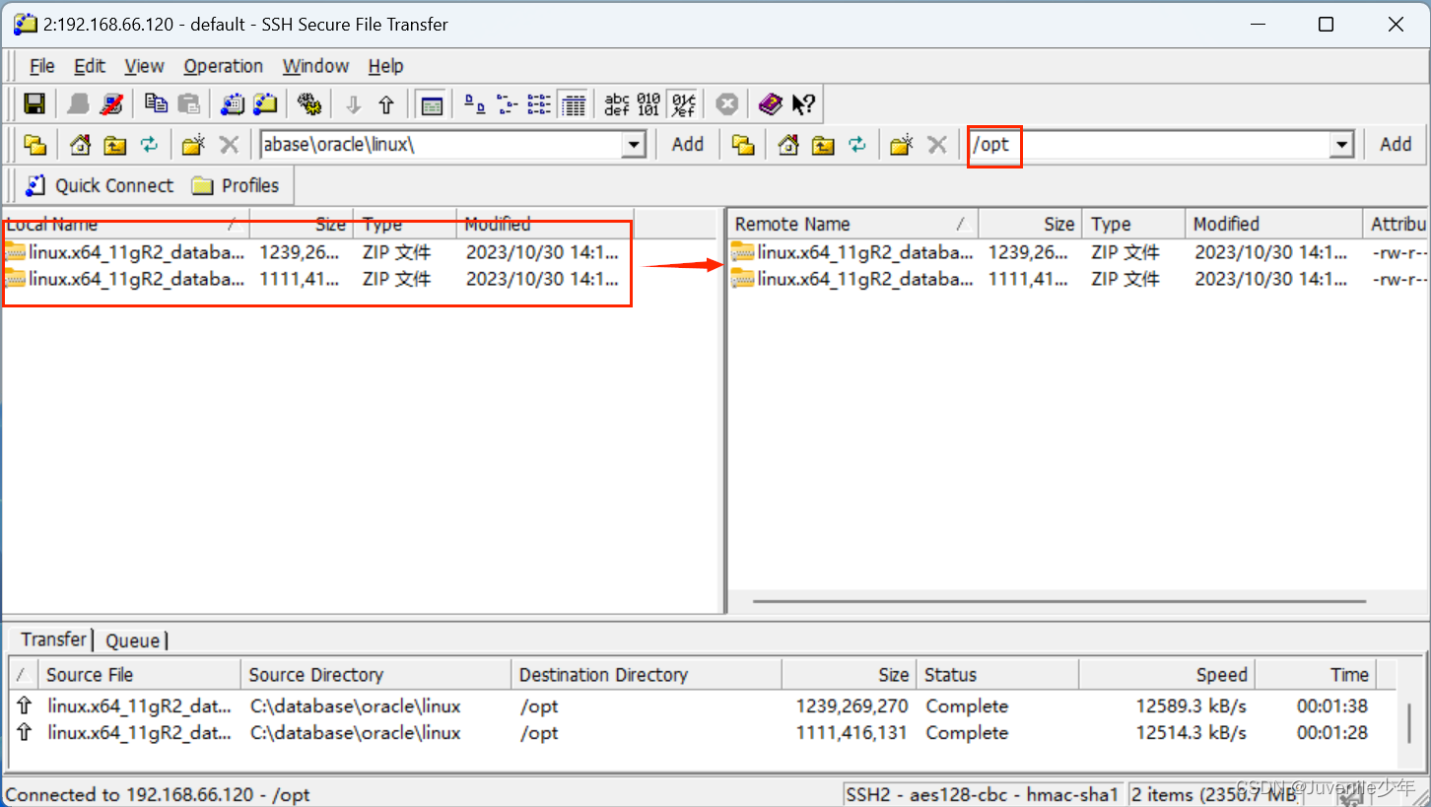Go up one level in local pane
1431x807 pixels.
point(115,145)
